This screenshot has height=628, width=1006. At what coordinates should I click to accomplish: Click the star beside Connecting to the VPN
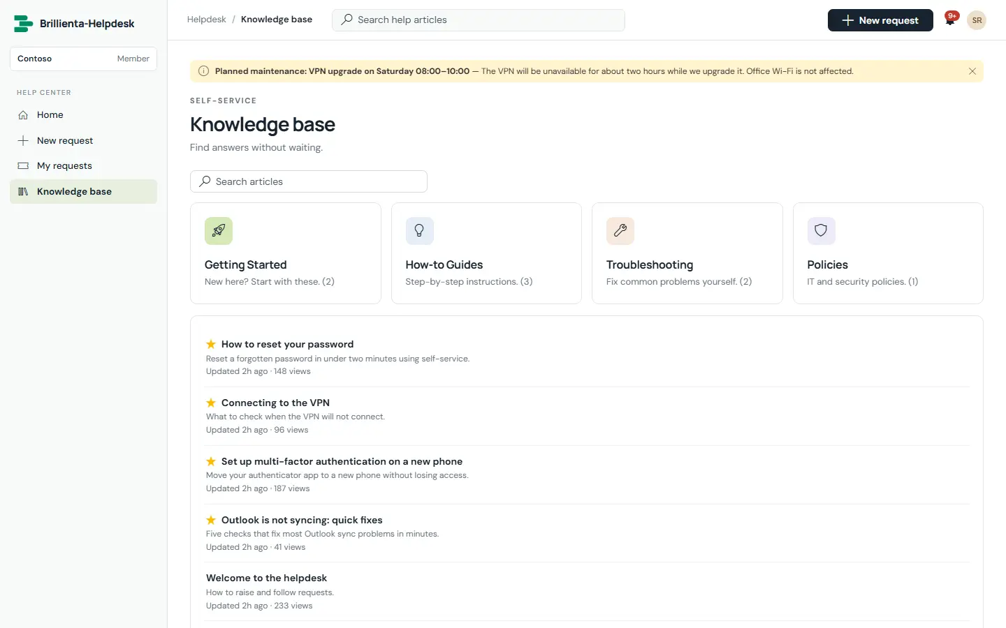(x=211, y=403)
